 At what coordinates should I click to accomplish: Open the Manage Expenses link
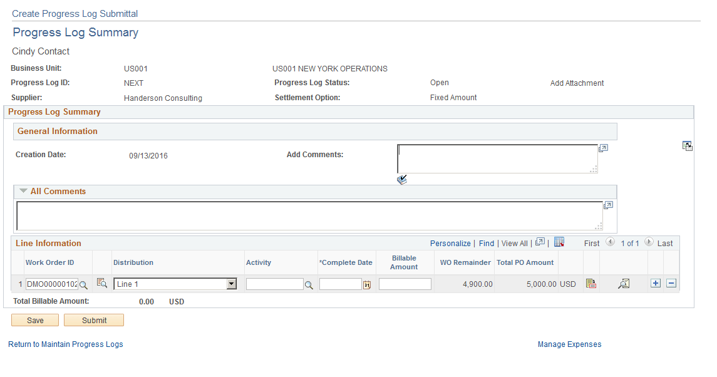pos(569,344)
